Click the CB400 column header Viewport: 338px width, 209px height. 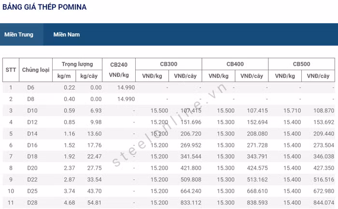point(235,64)
